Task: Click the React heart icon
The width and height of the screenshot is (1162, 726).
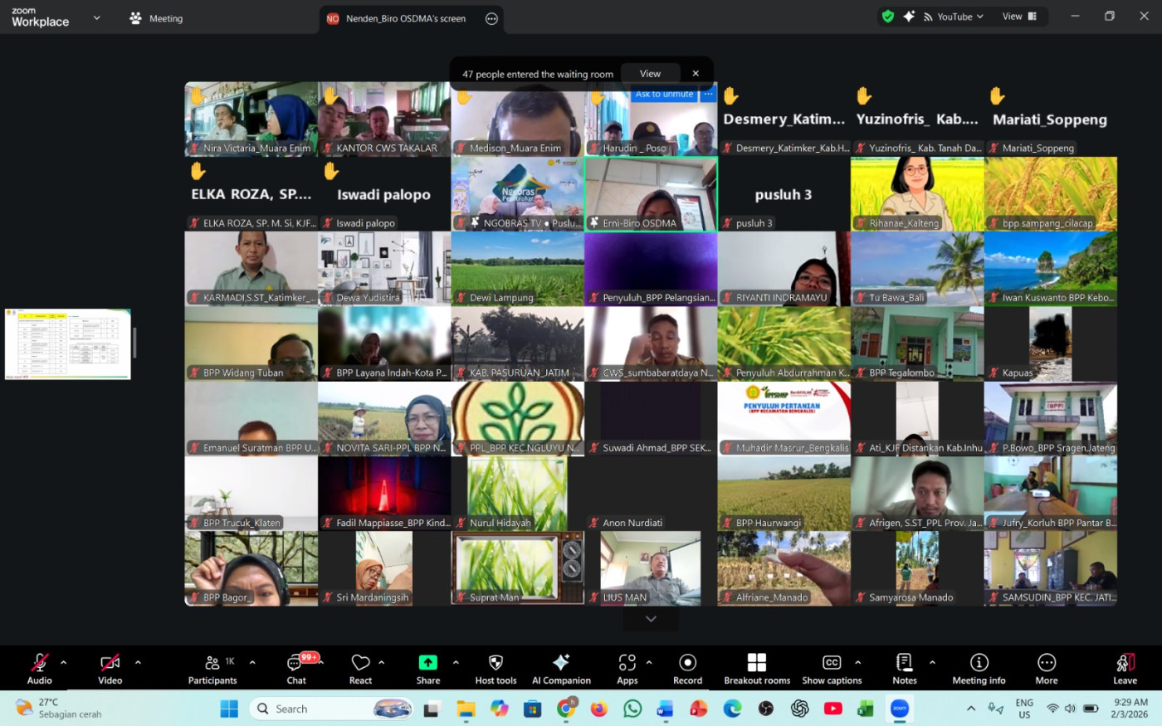Action: click(360, 668)
